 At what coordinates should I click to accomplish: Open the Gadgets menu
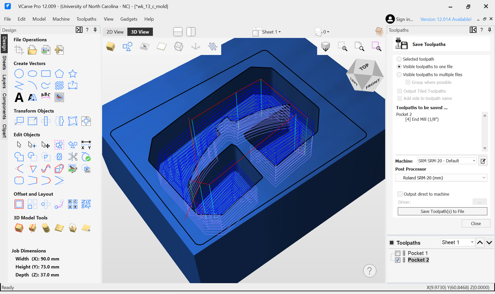click(x=129, y=19)
